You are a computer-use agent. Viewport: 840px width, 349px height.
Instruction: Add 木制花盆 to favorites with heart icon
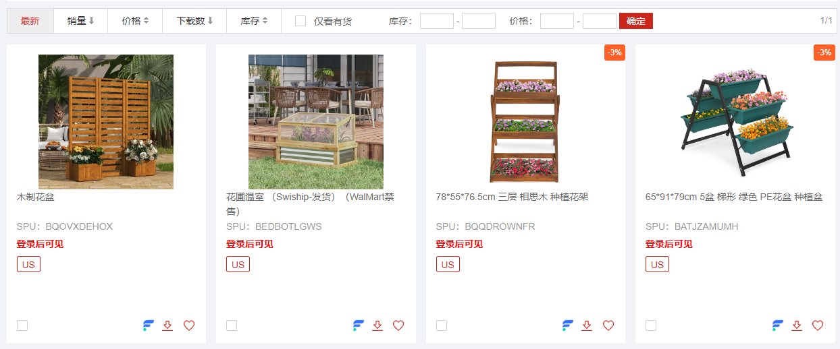189,325
